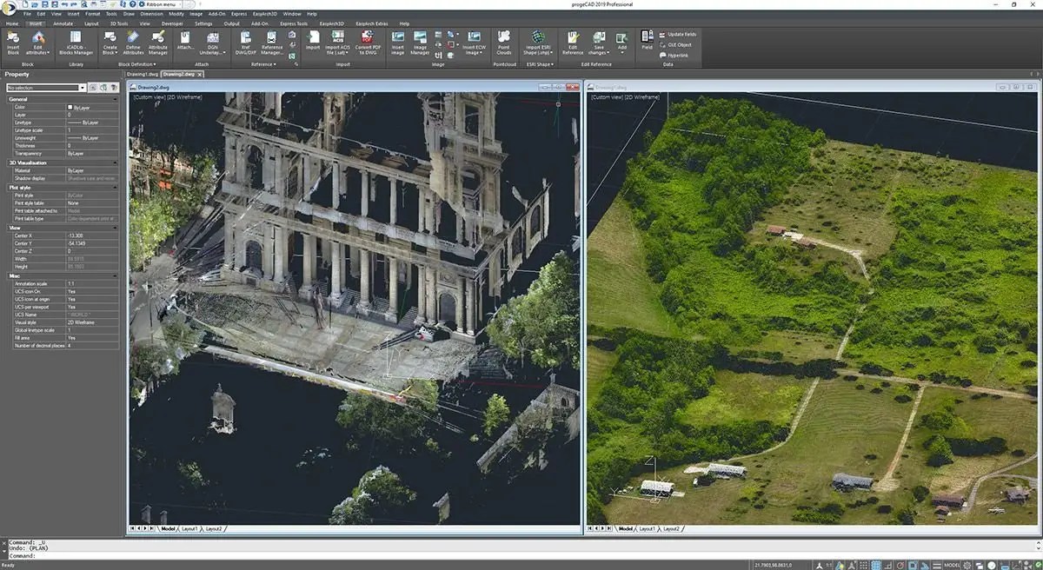Screen dimensions: 1043x570
Task: Click the Define Attributes icon
Action: (x=133, y=43)
